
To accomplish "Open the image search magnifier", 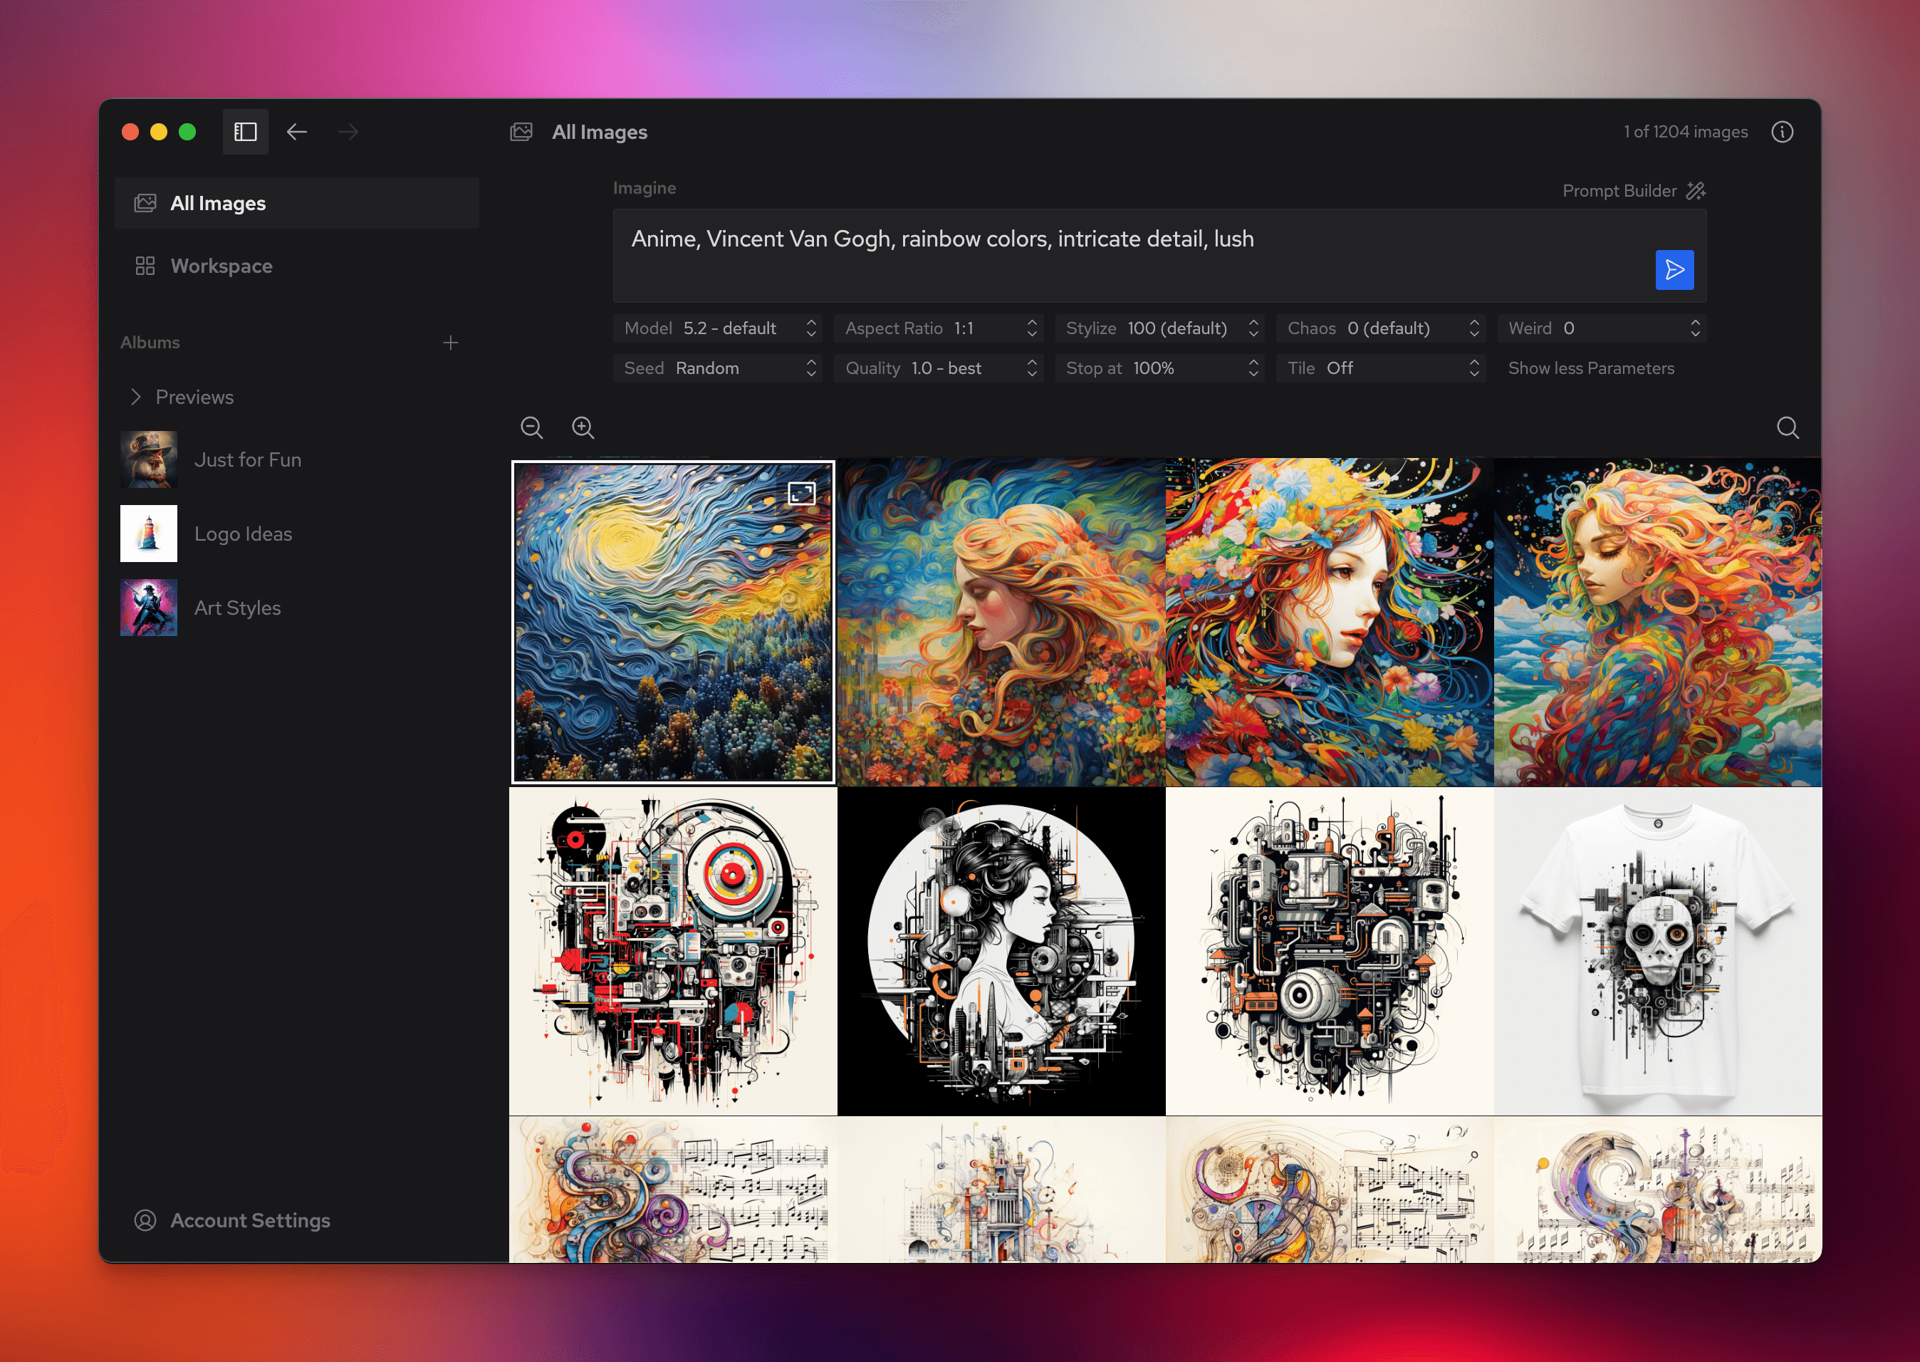I will 1788,427.
